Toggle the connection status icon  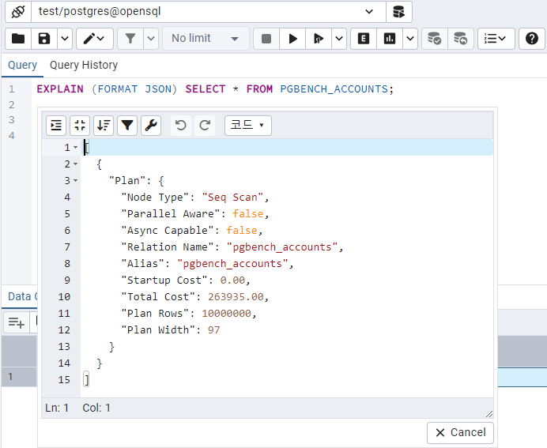(x=17, y=12)
